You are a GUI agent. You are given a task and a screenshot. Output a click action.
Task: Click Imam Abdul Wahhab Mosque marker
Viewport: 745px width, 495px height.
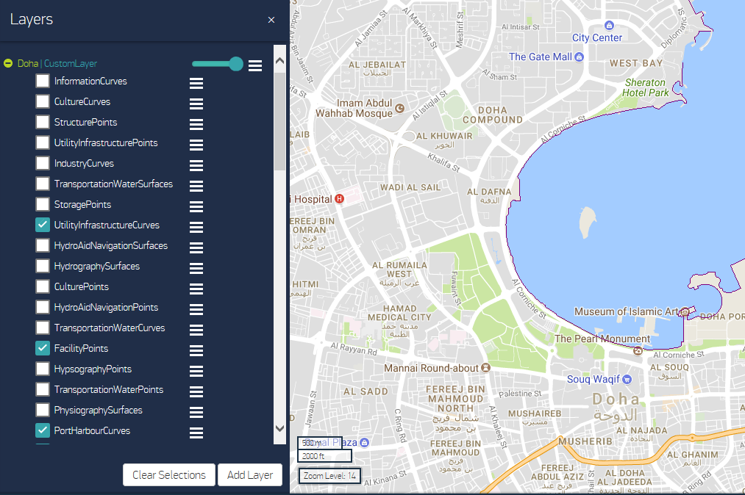point(400,108)
